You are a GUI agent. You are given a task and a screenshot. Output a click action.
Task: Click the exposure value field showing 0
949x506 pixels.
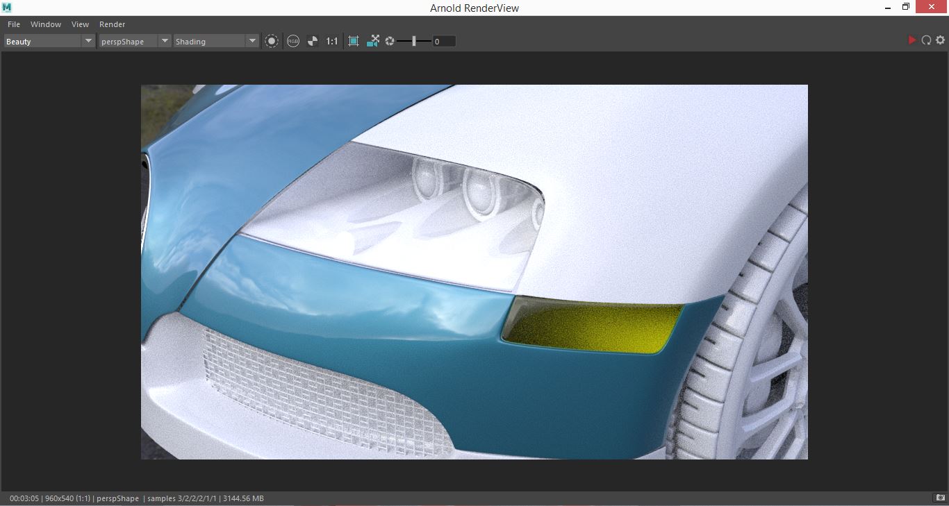(x=444, y=42)
